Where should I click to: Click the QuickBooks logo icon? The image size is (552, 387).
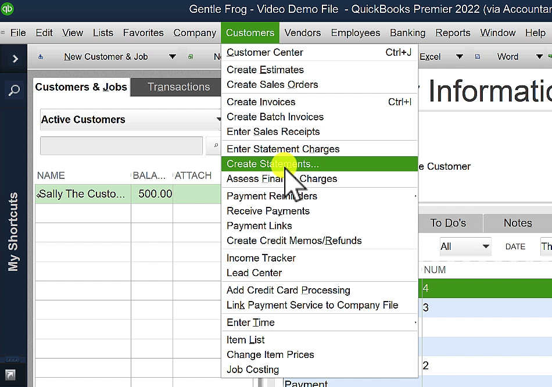pos(7,9)
